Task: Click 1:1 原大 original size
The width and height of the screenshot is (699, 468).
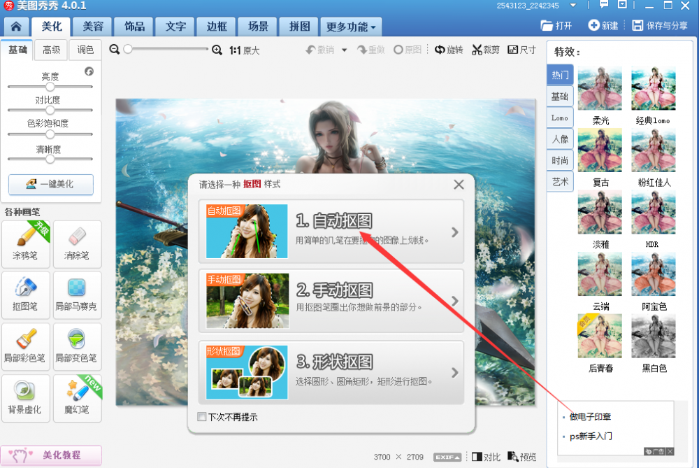Action: pos(244,50)
